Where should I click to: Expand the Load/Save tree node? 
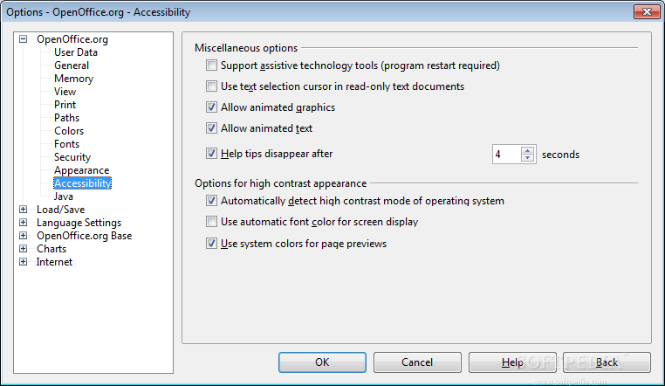point(24,210)
